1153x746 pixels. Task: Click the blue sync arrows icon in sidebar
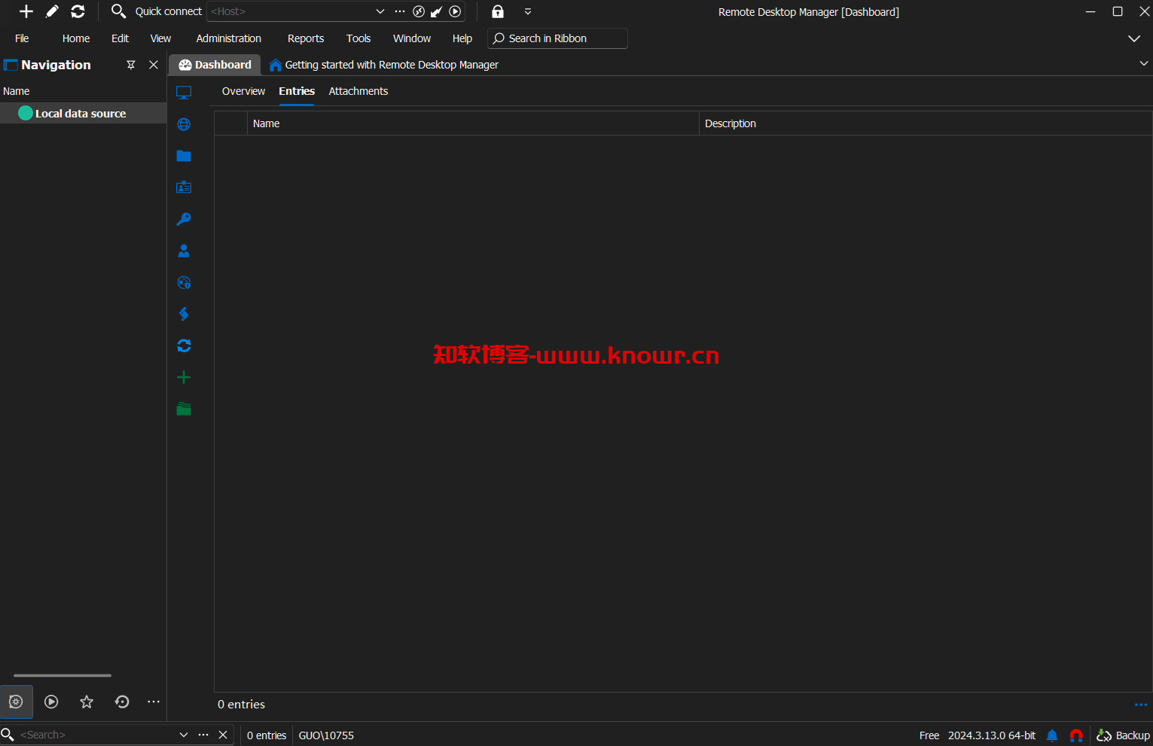[x=184, y=346]
